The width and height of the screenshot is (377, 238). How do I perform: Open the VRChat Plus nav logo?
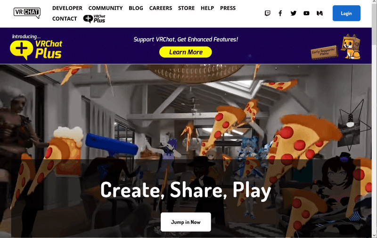pos(94,19)
